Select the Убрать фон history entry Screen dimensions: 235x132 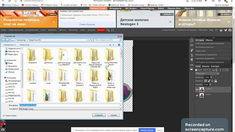(x=200, y=51)
